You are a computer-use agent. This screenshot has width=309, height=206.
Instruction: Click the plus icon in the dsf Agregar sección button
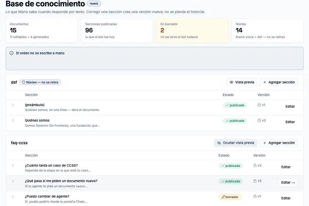tap(265, 82)
